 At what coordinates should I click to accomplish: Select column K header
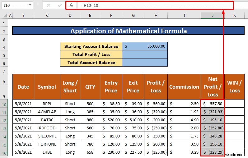coord(235,16)
